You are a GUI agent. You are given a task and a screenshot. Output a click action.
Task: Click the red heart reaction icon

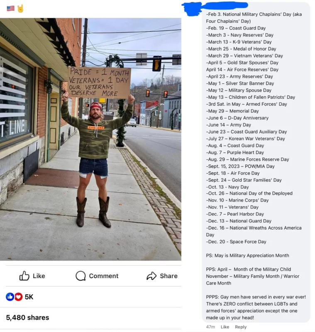[x=18, y=297]
